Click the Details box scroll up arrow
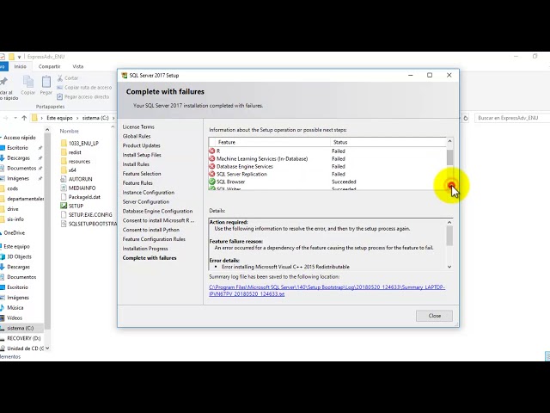The width and height of the screenshot is (550, 413). tap(449, 222)
